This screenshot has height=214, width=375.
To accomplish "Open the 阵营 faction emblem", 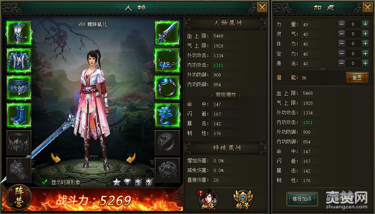I will [19, 197].
